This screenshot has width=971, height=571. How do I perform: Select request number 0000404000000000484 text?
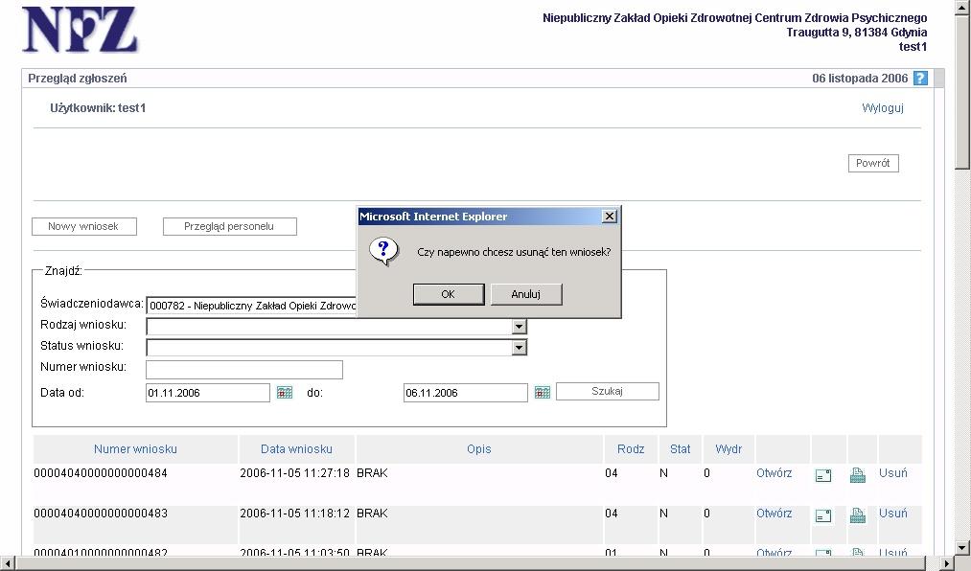(x=101, y=473)
